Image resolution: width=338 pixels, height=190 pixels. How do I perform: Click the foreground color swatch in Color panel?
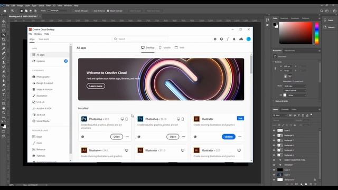coord(275,24)
